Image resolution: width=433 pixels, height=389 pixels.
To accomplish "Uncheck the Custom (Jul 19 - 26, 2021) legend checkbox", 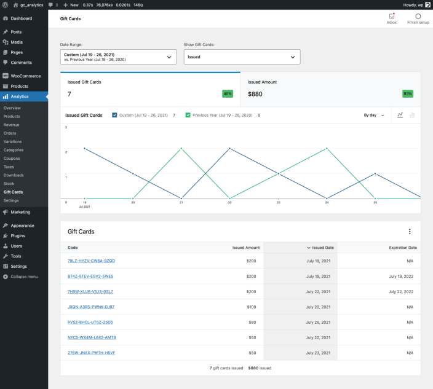I will point(115,115).
